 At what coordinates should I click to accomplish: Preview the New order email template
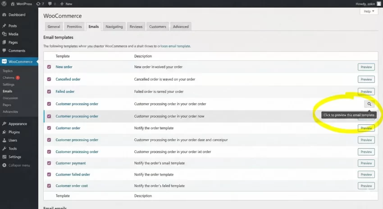click(366, 67)
